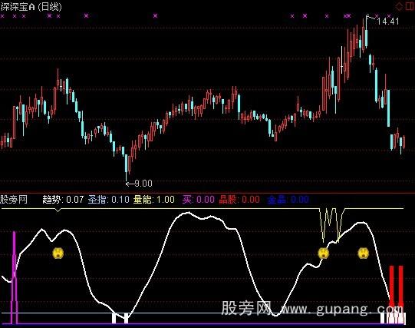Click the 9.00 lowest price label
The height and width of the screenshot is (328, 415).
click(x=143, y=184)
